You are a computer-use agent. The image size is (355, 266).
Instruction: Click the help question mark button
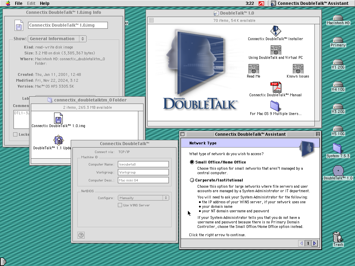pos(81,235)
